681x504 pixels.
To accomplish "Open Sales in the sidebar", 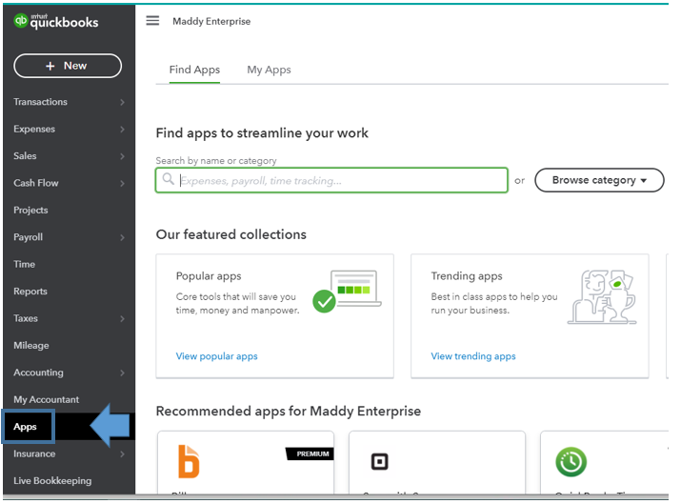I will click(x=25, y=155).
